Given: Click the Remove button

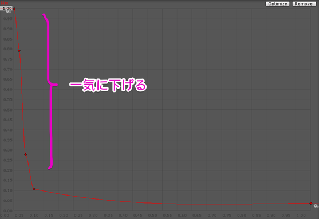Looking at the screenshot, I should 304,4.
